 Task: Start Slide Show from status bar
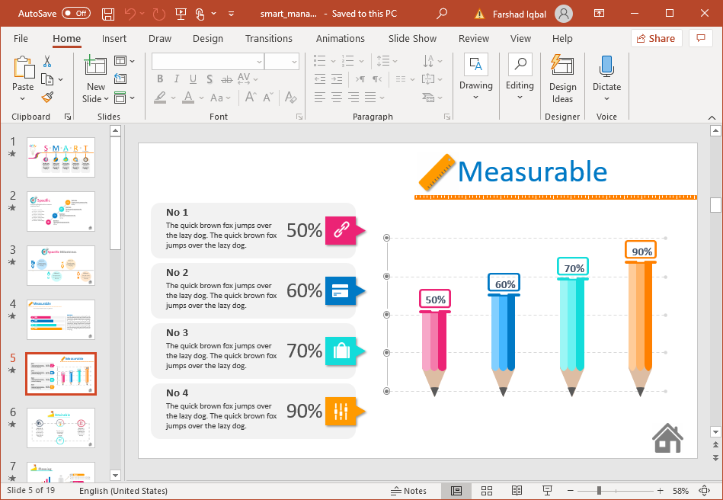[546, 490]
